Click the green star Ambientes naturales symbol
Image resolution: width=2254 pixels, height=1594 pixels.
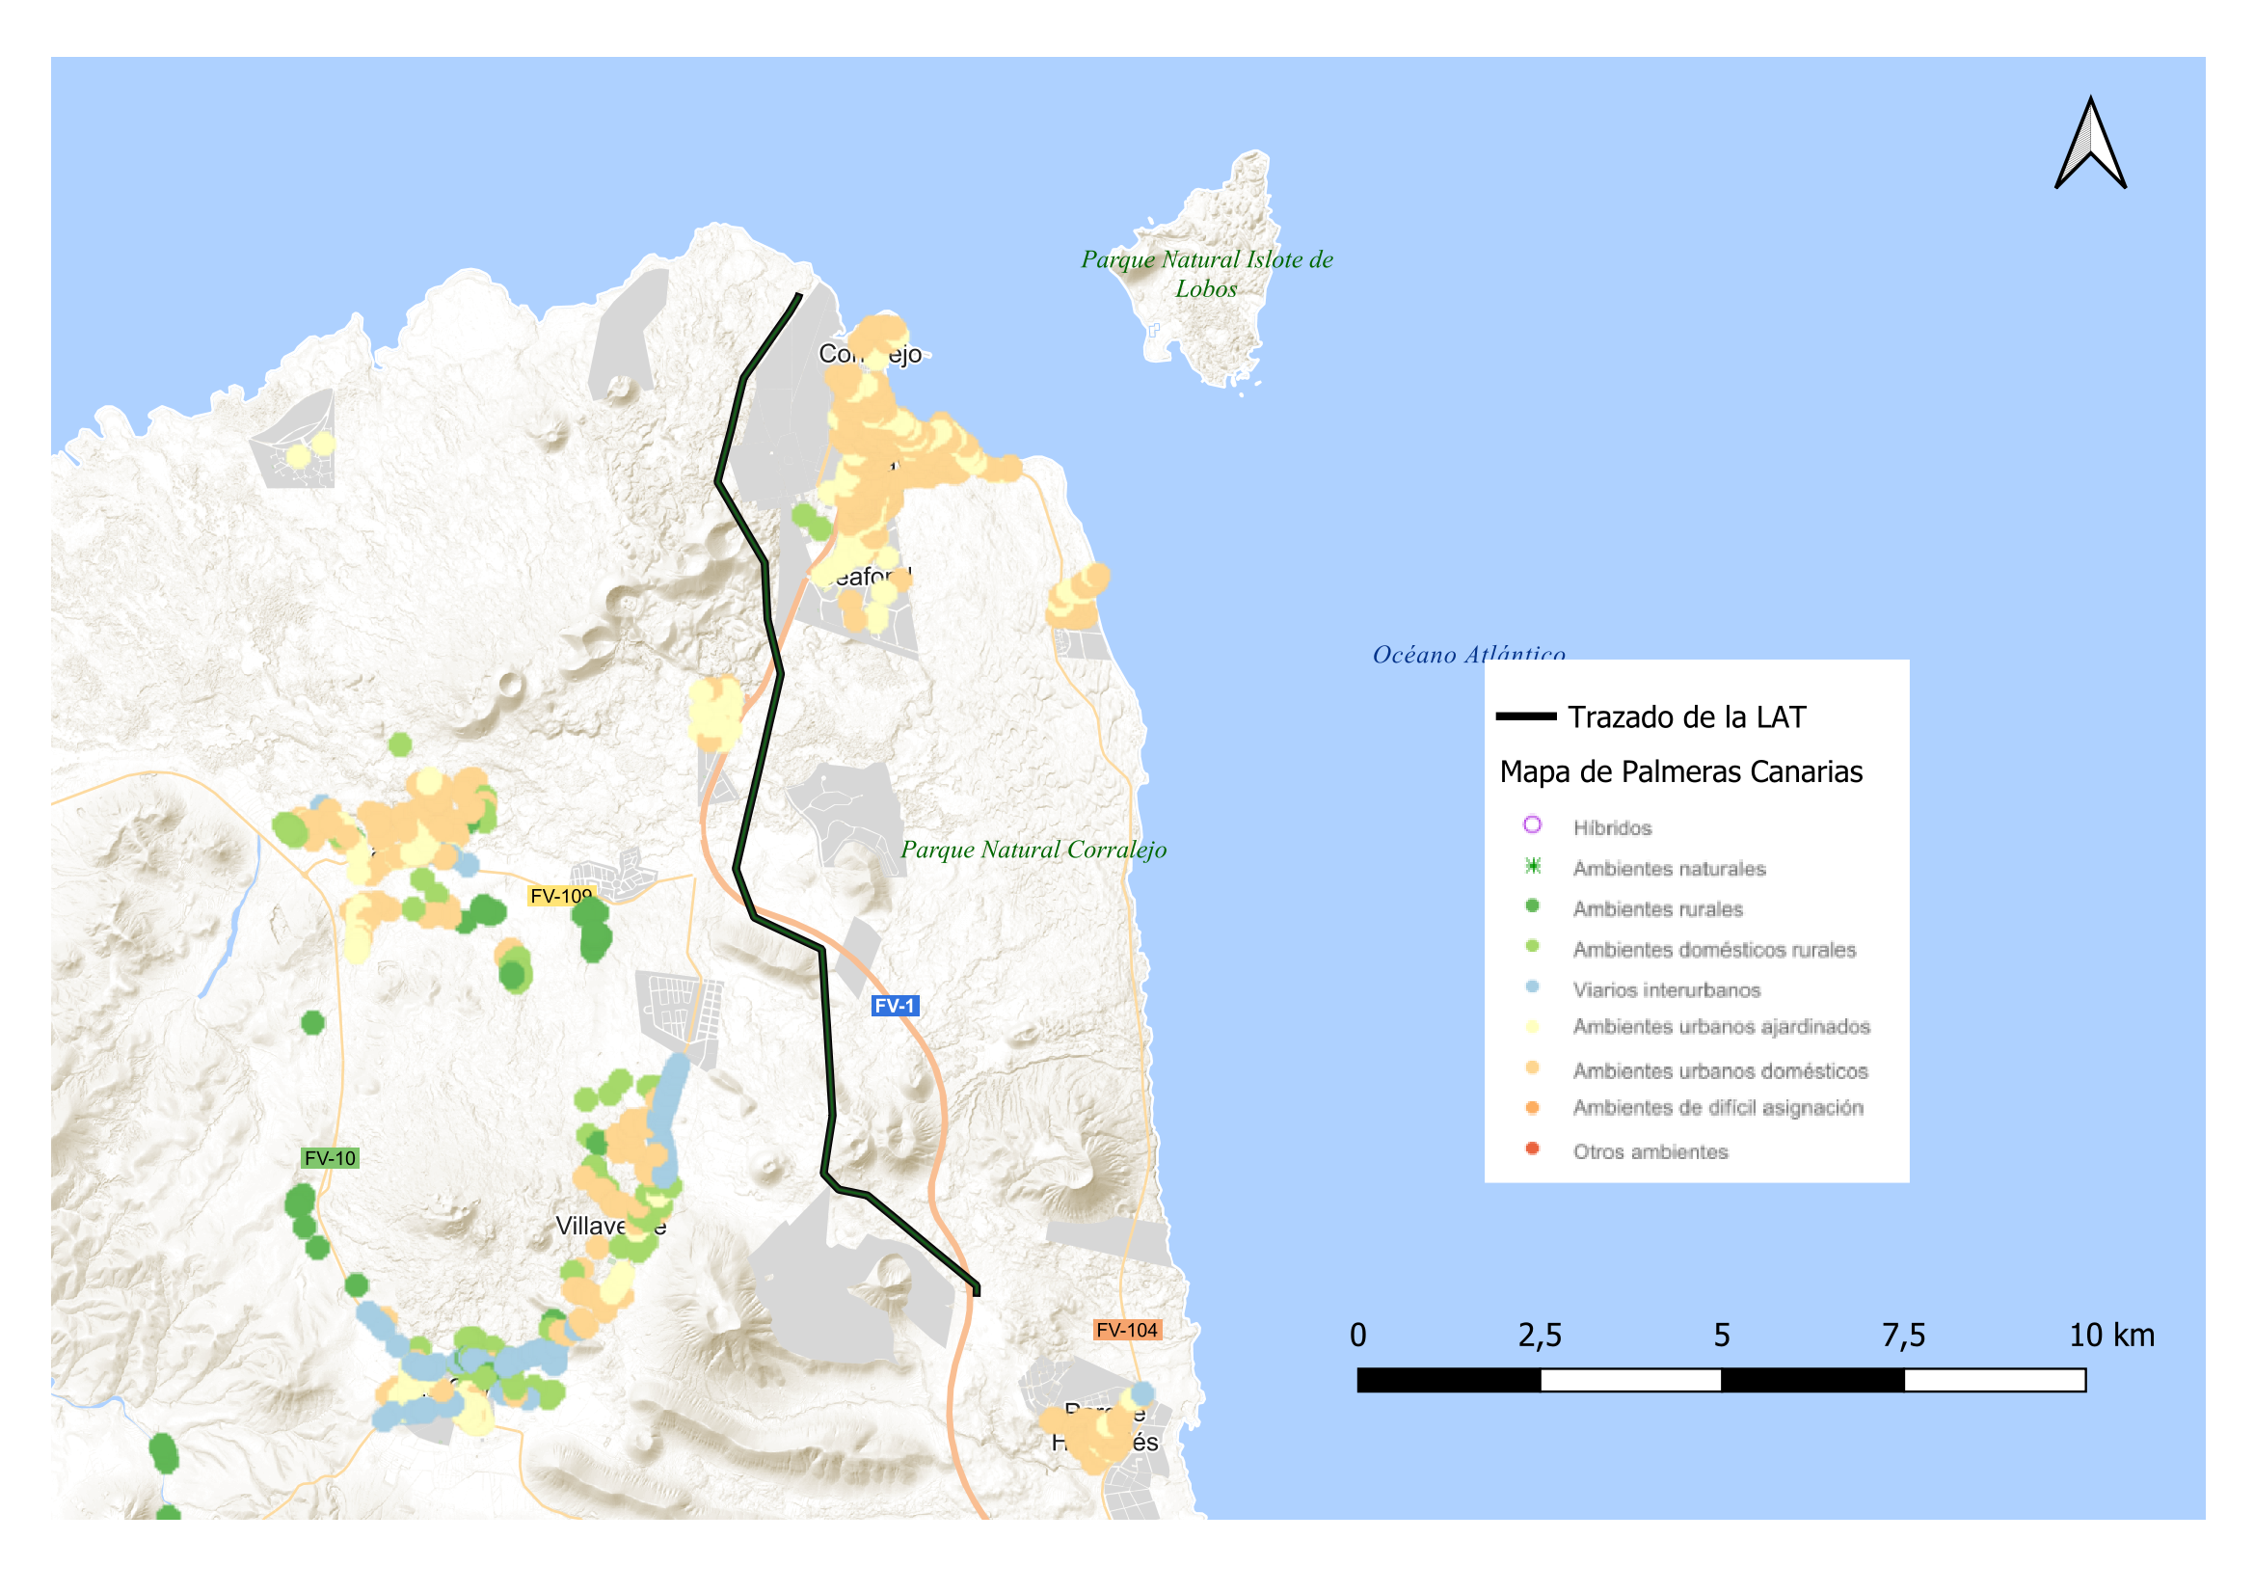click(x=1532, y=866)
